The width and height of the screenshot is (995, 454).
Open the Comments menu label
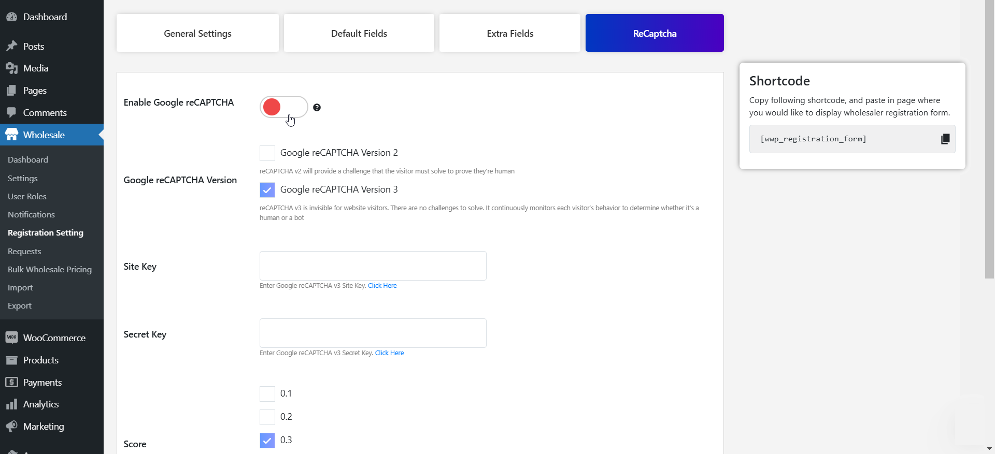[45, 112]
